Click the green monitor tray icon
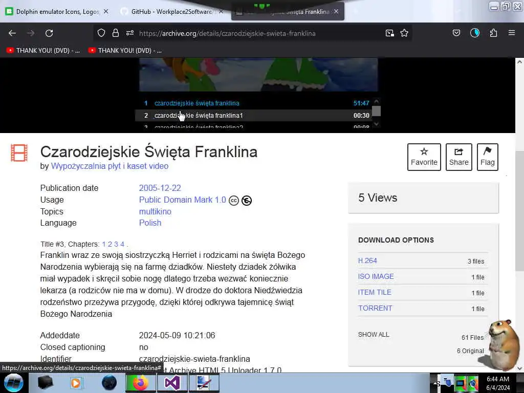Image resolution: width=524 pixels, height=393 pixels. pyautogui.click(x=461, y=383)
